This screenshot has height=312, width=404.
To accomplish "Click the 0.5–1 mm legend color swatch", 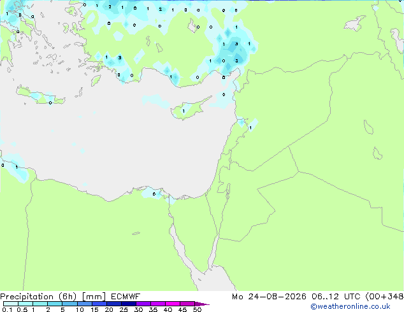I will point(25,304).
